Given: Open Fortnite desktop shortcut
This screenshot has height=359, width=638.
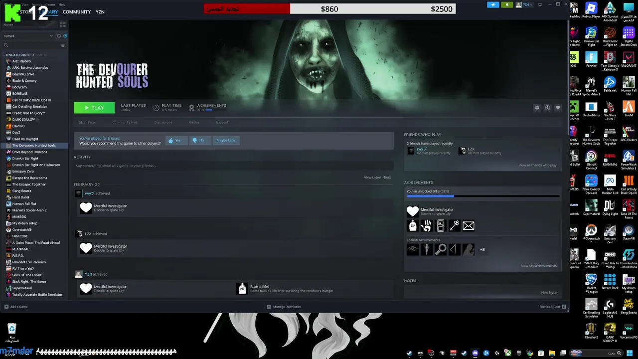Looking at the screenshot, I should [x=591, y=60].
